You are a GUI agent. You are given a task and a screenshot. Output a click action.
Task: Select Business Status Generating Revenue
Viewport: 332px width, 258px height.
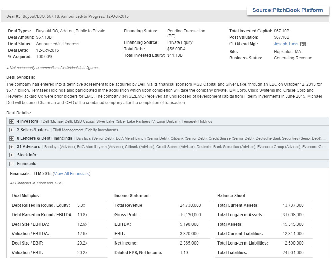(293, 58)
